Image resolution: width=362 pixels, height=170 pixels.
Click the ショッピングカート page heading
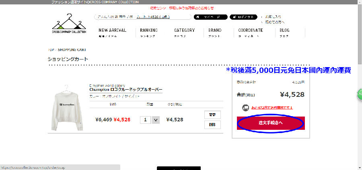68,59
